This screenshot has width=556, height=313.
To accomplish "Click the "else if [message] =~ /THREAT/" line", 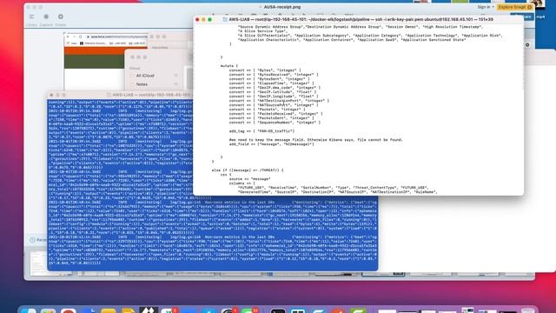I will (x=248, y=170).
